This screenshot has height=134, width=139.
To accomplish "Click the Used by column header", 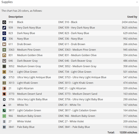I will [x=132, y=17].
